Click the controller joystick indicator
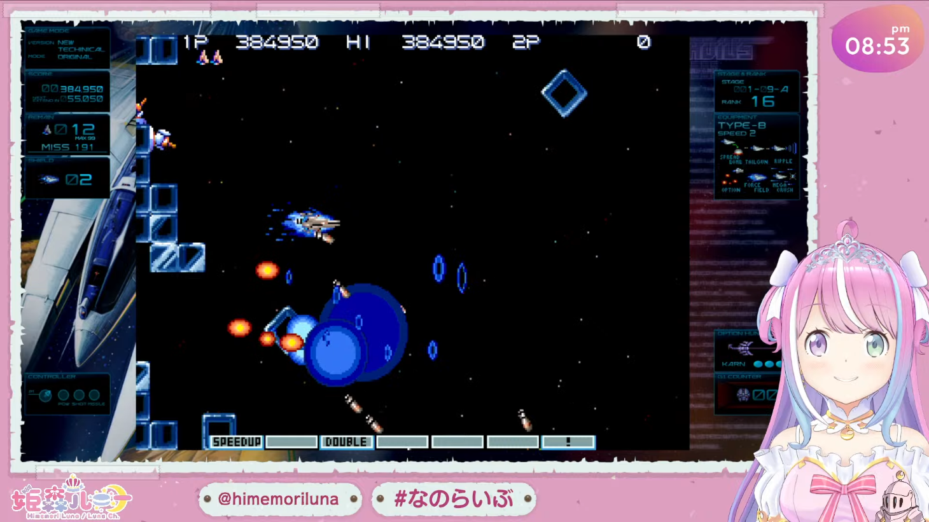Image resolution: width=929 pixels, height=522 pixels. point(45,395)
